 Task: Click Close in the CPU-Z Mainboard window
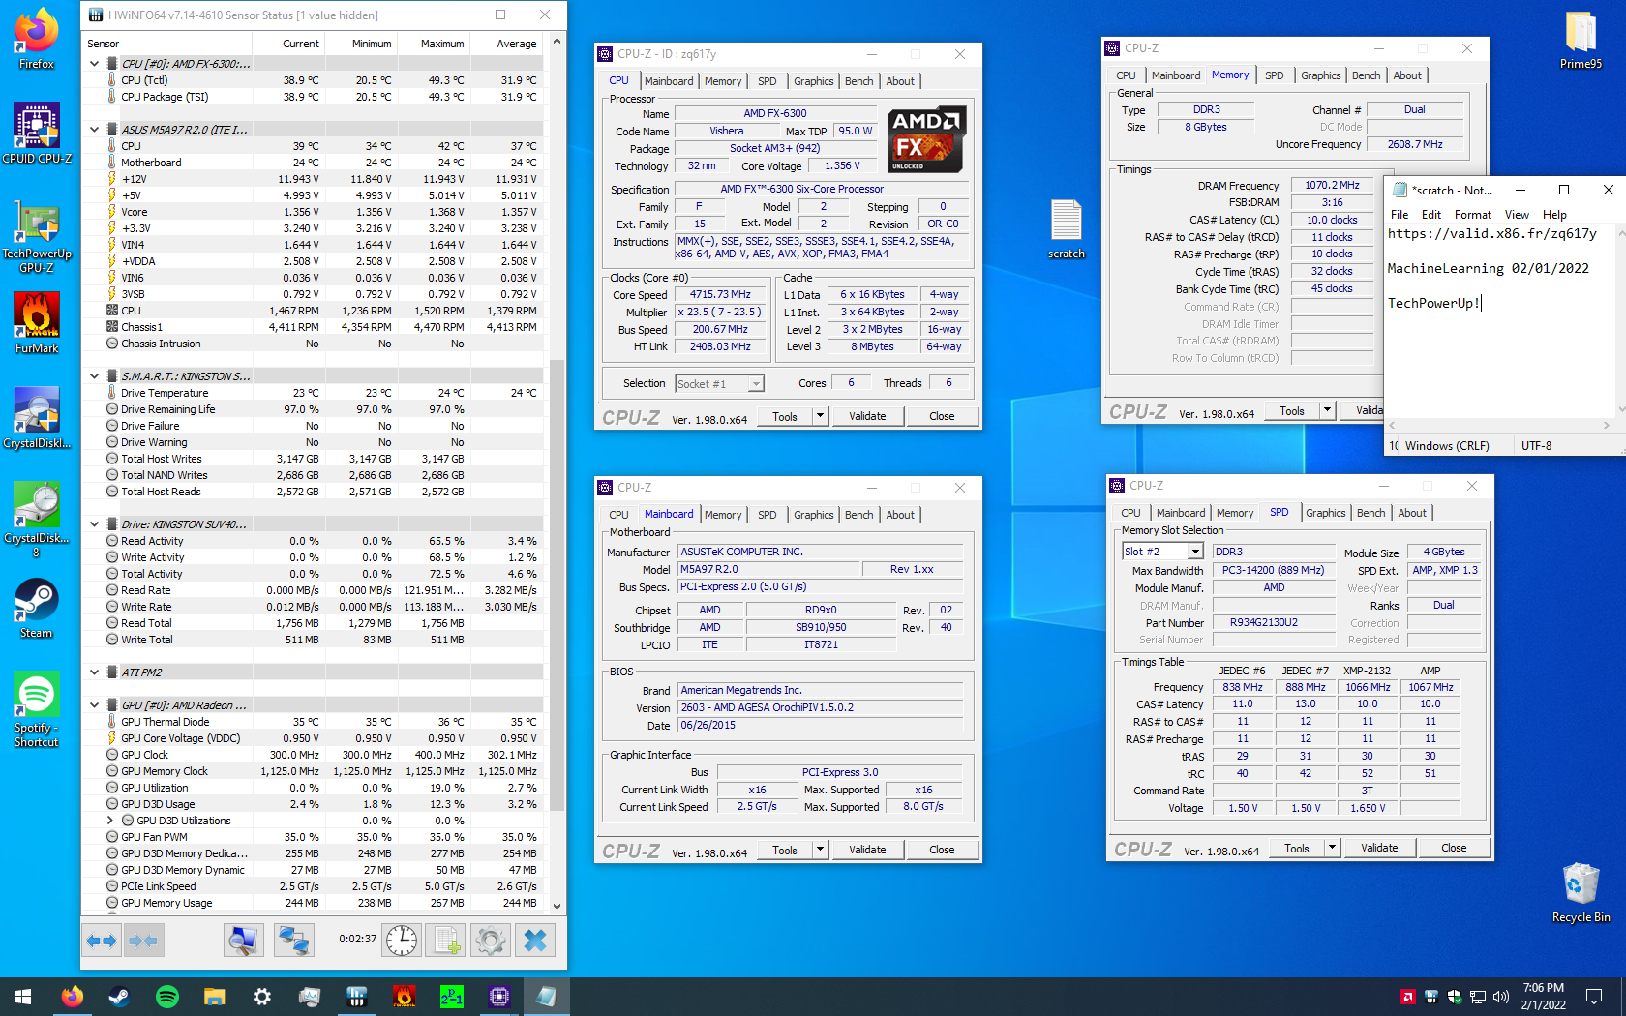[942, 850]
